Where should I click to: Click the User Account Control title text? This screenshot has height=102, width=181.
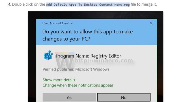tap(57, 23)
